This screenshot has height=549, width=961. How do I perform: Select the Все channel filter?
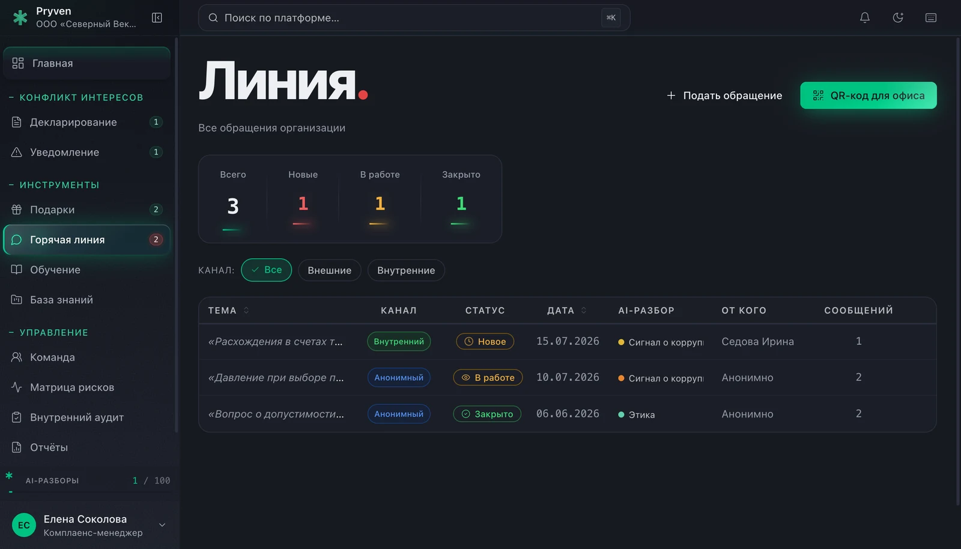pyautogui.click(x=266, y=270)
